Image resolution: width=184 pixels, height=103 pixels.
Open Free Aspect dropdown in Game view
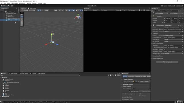tap(108, 10)
